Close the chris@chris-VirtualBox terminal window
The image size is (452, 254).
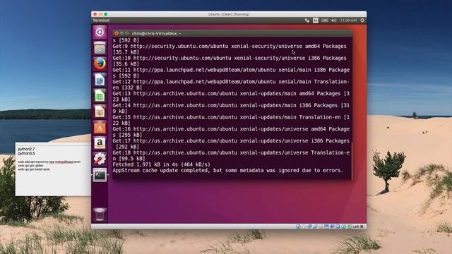pyautogui.click(x=117, y=33)
